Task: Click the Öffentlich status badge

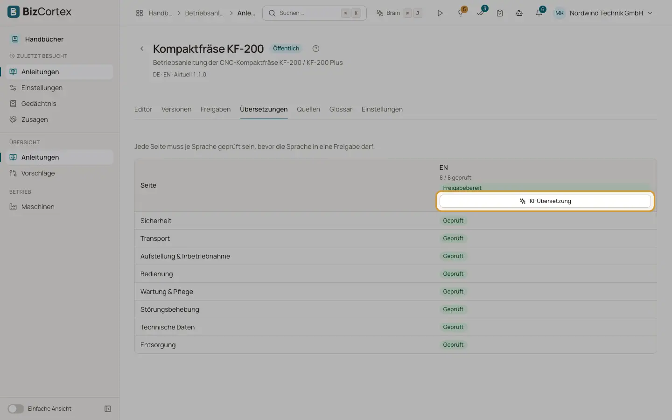Action: click(286, 49)
